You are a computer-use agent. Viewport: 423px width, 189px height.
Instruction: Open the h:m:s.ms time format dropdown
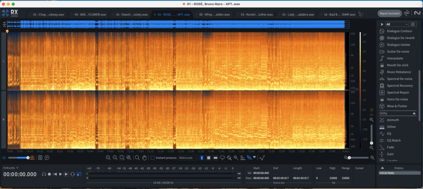[11, 168]
